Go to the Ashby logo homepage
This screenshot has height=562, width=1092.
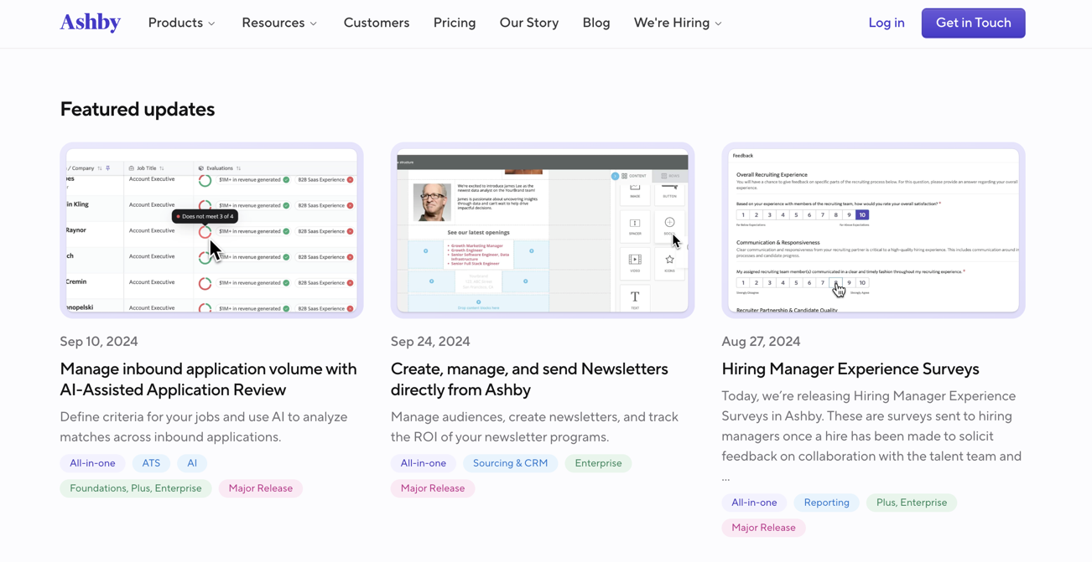tap(90, 23)
